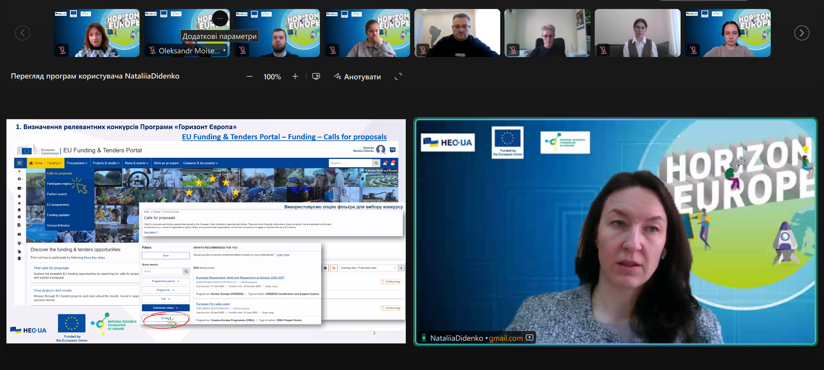The width and height of the screenshot is (824, 370).
Task: Click the icon after gmail.com on speaker tile
Action: (530, 338)
